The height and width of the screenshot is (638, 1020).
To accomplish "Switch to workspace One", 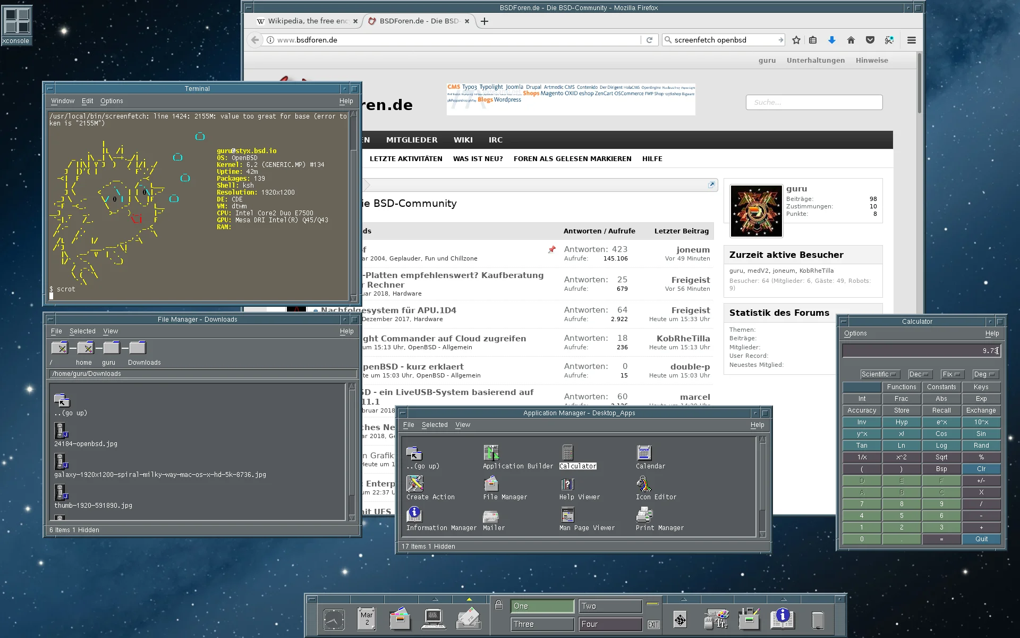I will click(542, 606).
